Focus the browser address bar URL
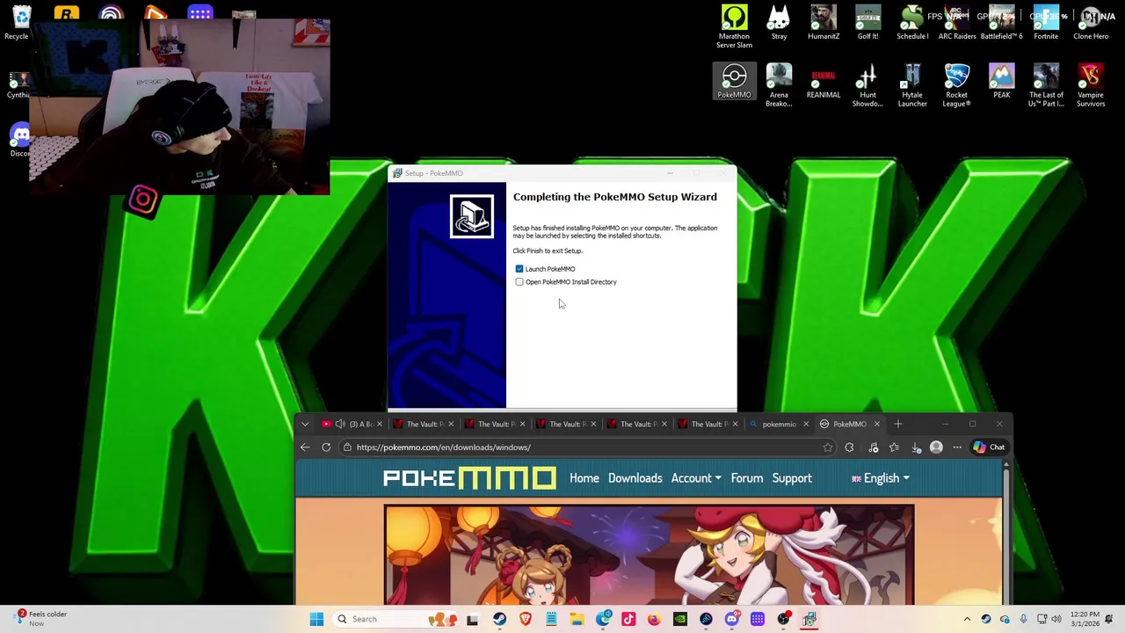Image resolution: width=1125 pixels, height=633 pixels. coord(444,447)
